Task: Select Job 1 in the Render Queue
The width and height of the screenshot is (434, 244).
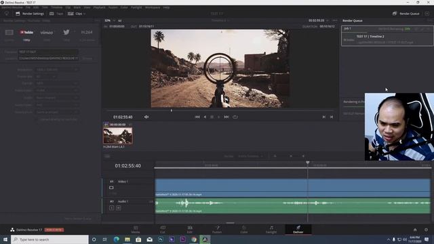Action: (387, 36)
